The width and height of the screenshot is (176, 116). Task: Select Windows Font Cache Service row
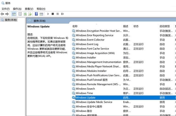coord(124,48)
